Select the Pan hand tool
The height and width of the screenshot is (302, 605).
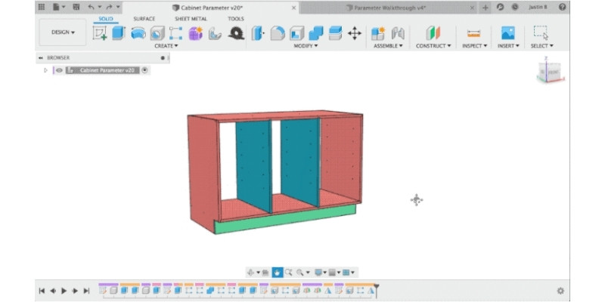click(x=277, y=273)
